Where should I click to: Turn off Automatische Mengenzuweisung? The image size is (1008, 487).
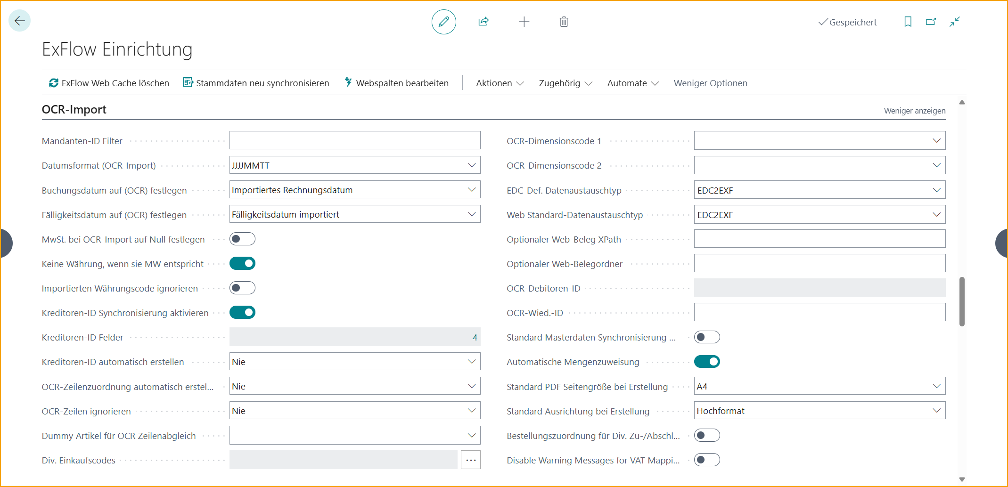pyautogui.click(x=707, y=362)
